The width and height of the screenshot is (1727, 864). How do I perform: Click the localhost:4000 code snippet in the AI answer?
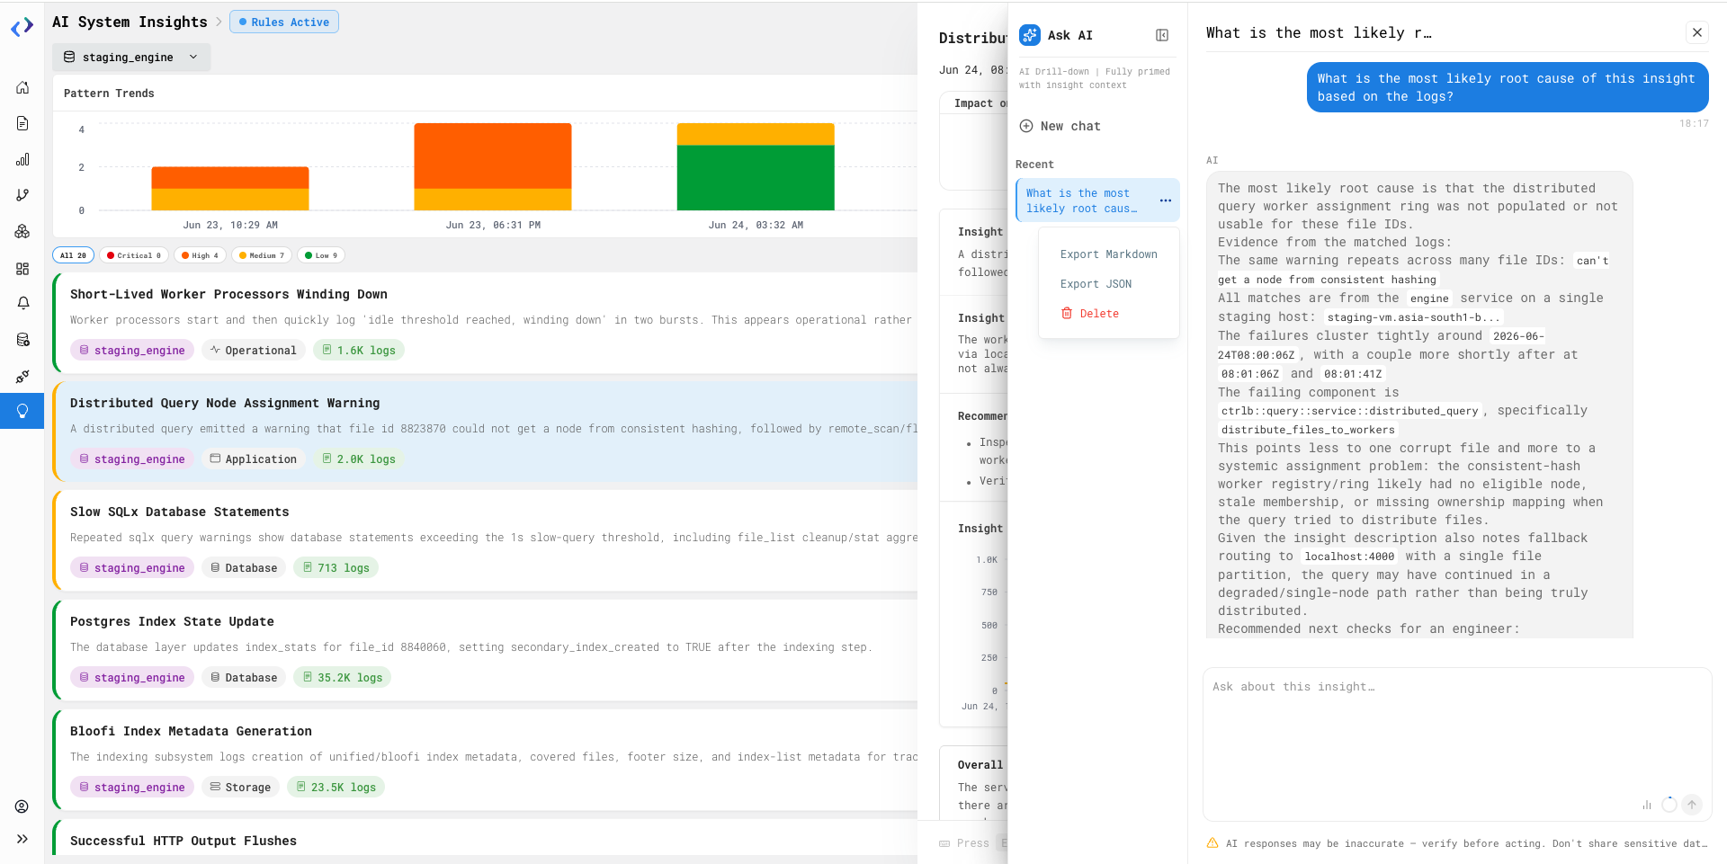[x=1350, y=557]
